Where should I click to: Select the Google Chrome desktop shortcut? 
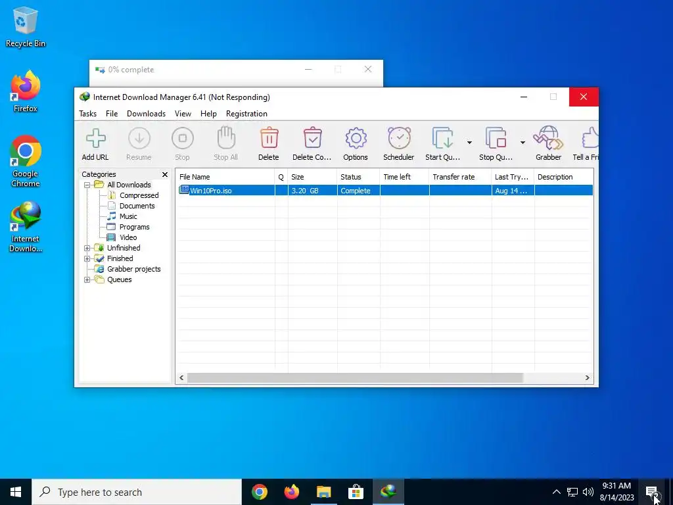point(26,162)
